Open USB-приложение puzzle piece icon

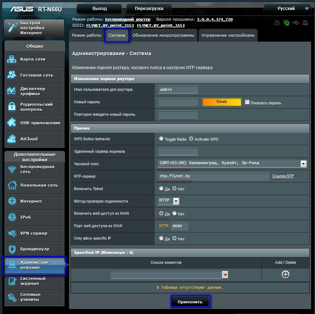coord(12,122)
